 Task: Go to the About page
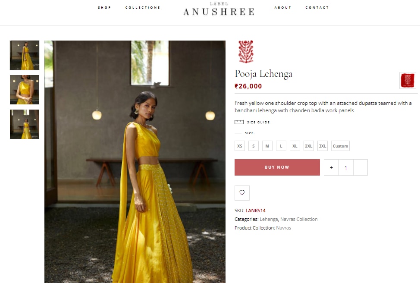pos(282,7)
